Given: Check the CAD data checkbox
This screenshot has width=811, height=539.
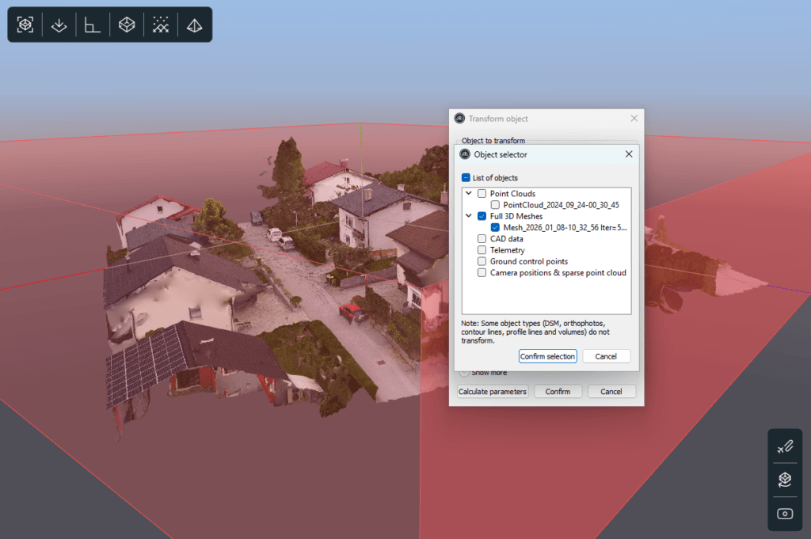Looking at the screenshot, I should [482, 239].
